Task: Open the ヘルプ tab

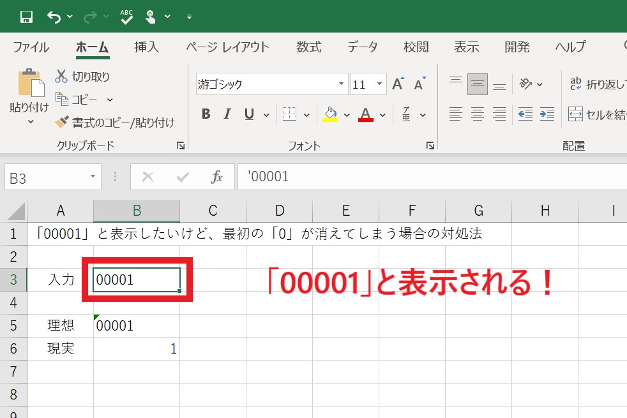Action: (x=570, y=47)
